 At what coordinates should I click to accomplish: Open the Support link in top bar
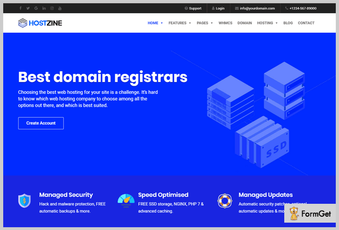coord(193,8)
